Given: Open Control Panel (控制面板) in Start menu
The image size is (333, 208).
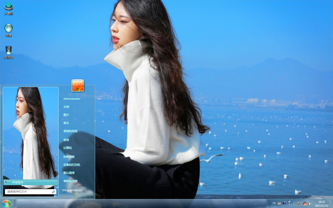Looking at the screenshot, I should click(x=69, y=156).
